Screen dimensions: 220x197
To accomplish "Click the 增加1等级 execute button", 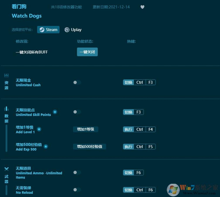I will coord(86,129).
